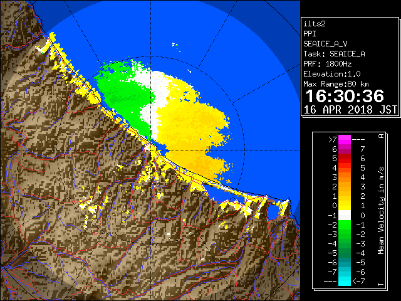Pick the red swatch on the velocity scale

tap(345, 159)
